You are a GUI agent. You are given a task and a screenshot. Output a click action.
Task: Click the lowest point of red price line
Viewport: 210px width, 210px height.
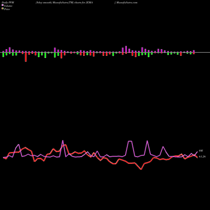pyautogui.click(x=141, y=169)
